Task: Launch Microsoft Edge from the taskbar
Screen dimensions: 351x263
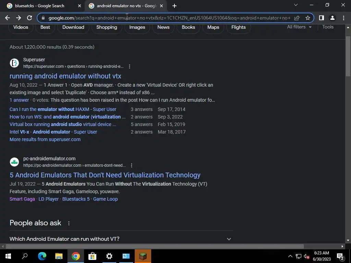Action: (42, 256)
